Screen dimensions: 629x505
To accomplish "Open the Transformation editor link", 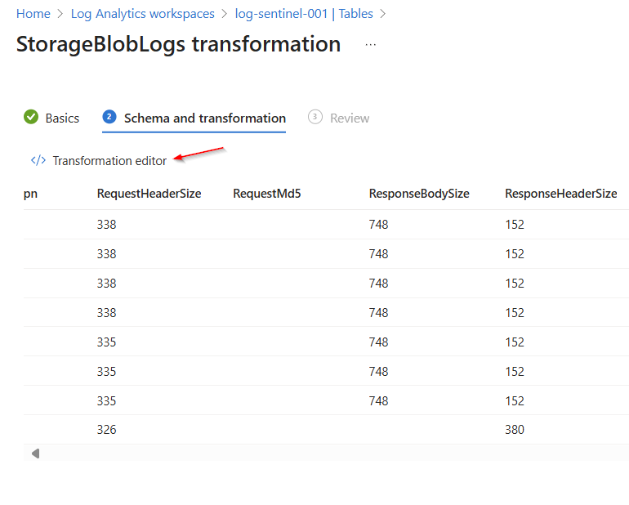I will [x=109, y=161].
